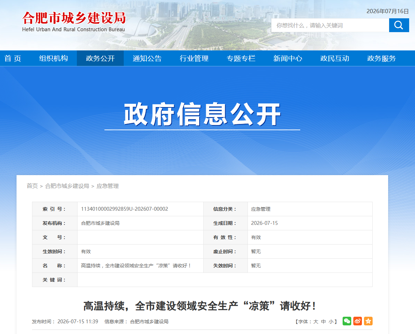
Task: Click the header date 2026年07月16日
Action: pos(387,11)
